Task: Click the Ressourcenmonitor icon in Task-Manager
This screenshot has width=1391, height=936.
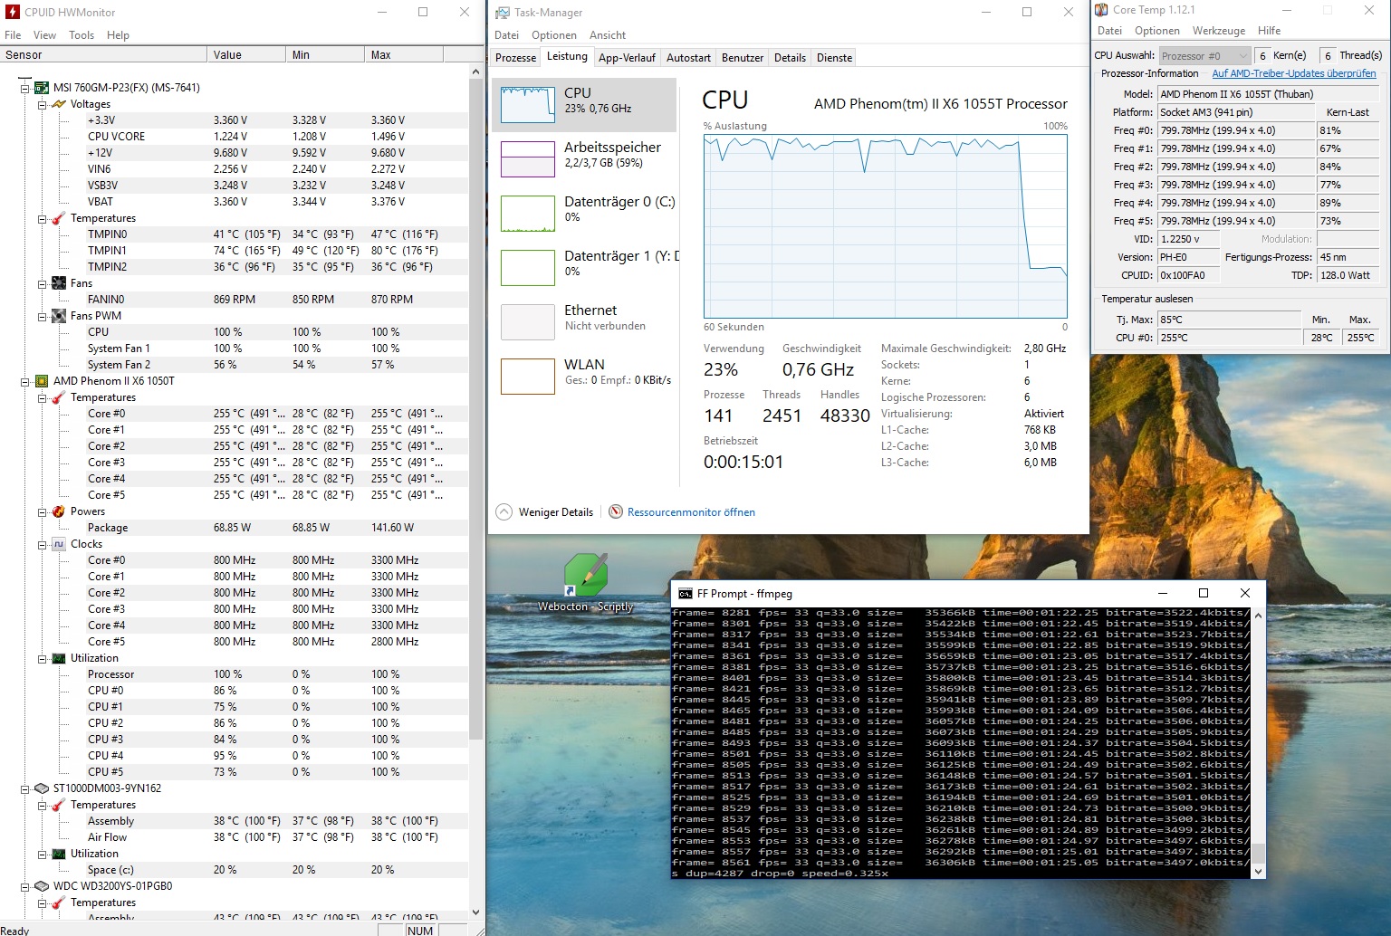Action: coord(616,512)
